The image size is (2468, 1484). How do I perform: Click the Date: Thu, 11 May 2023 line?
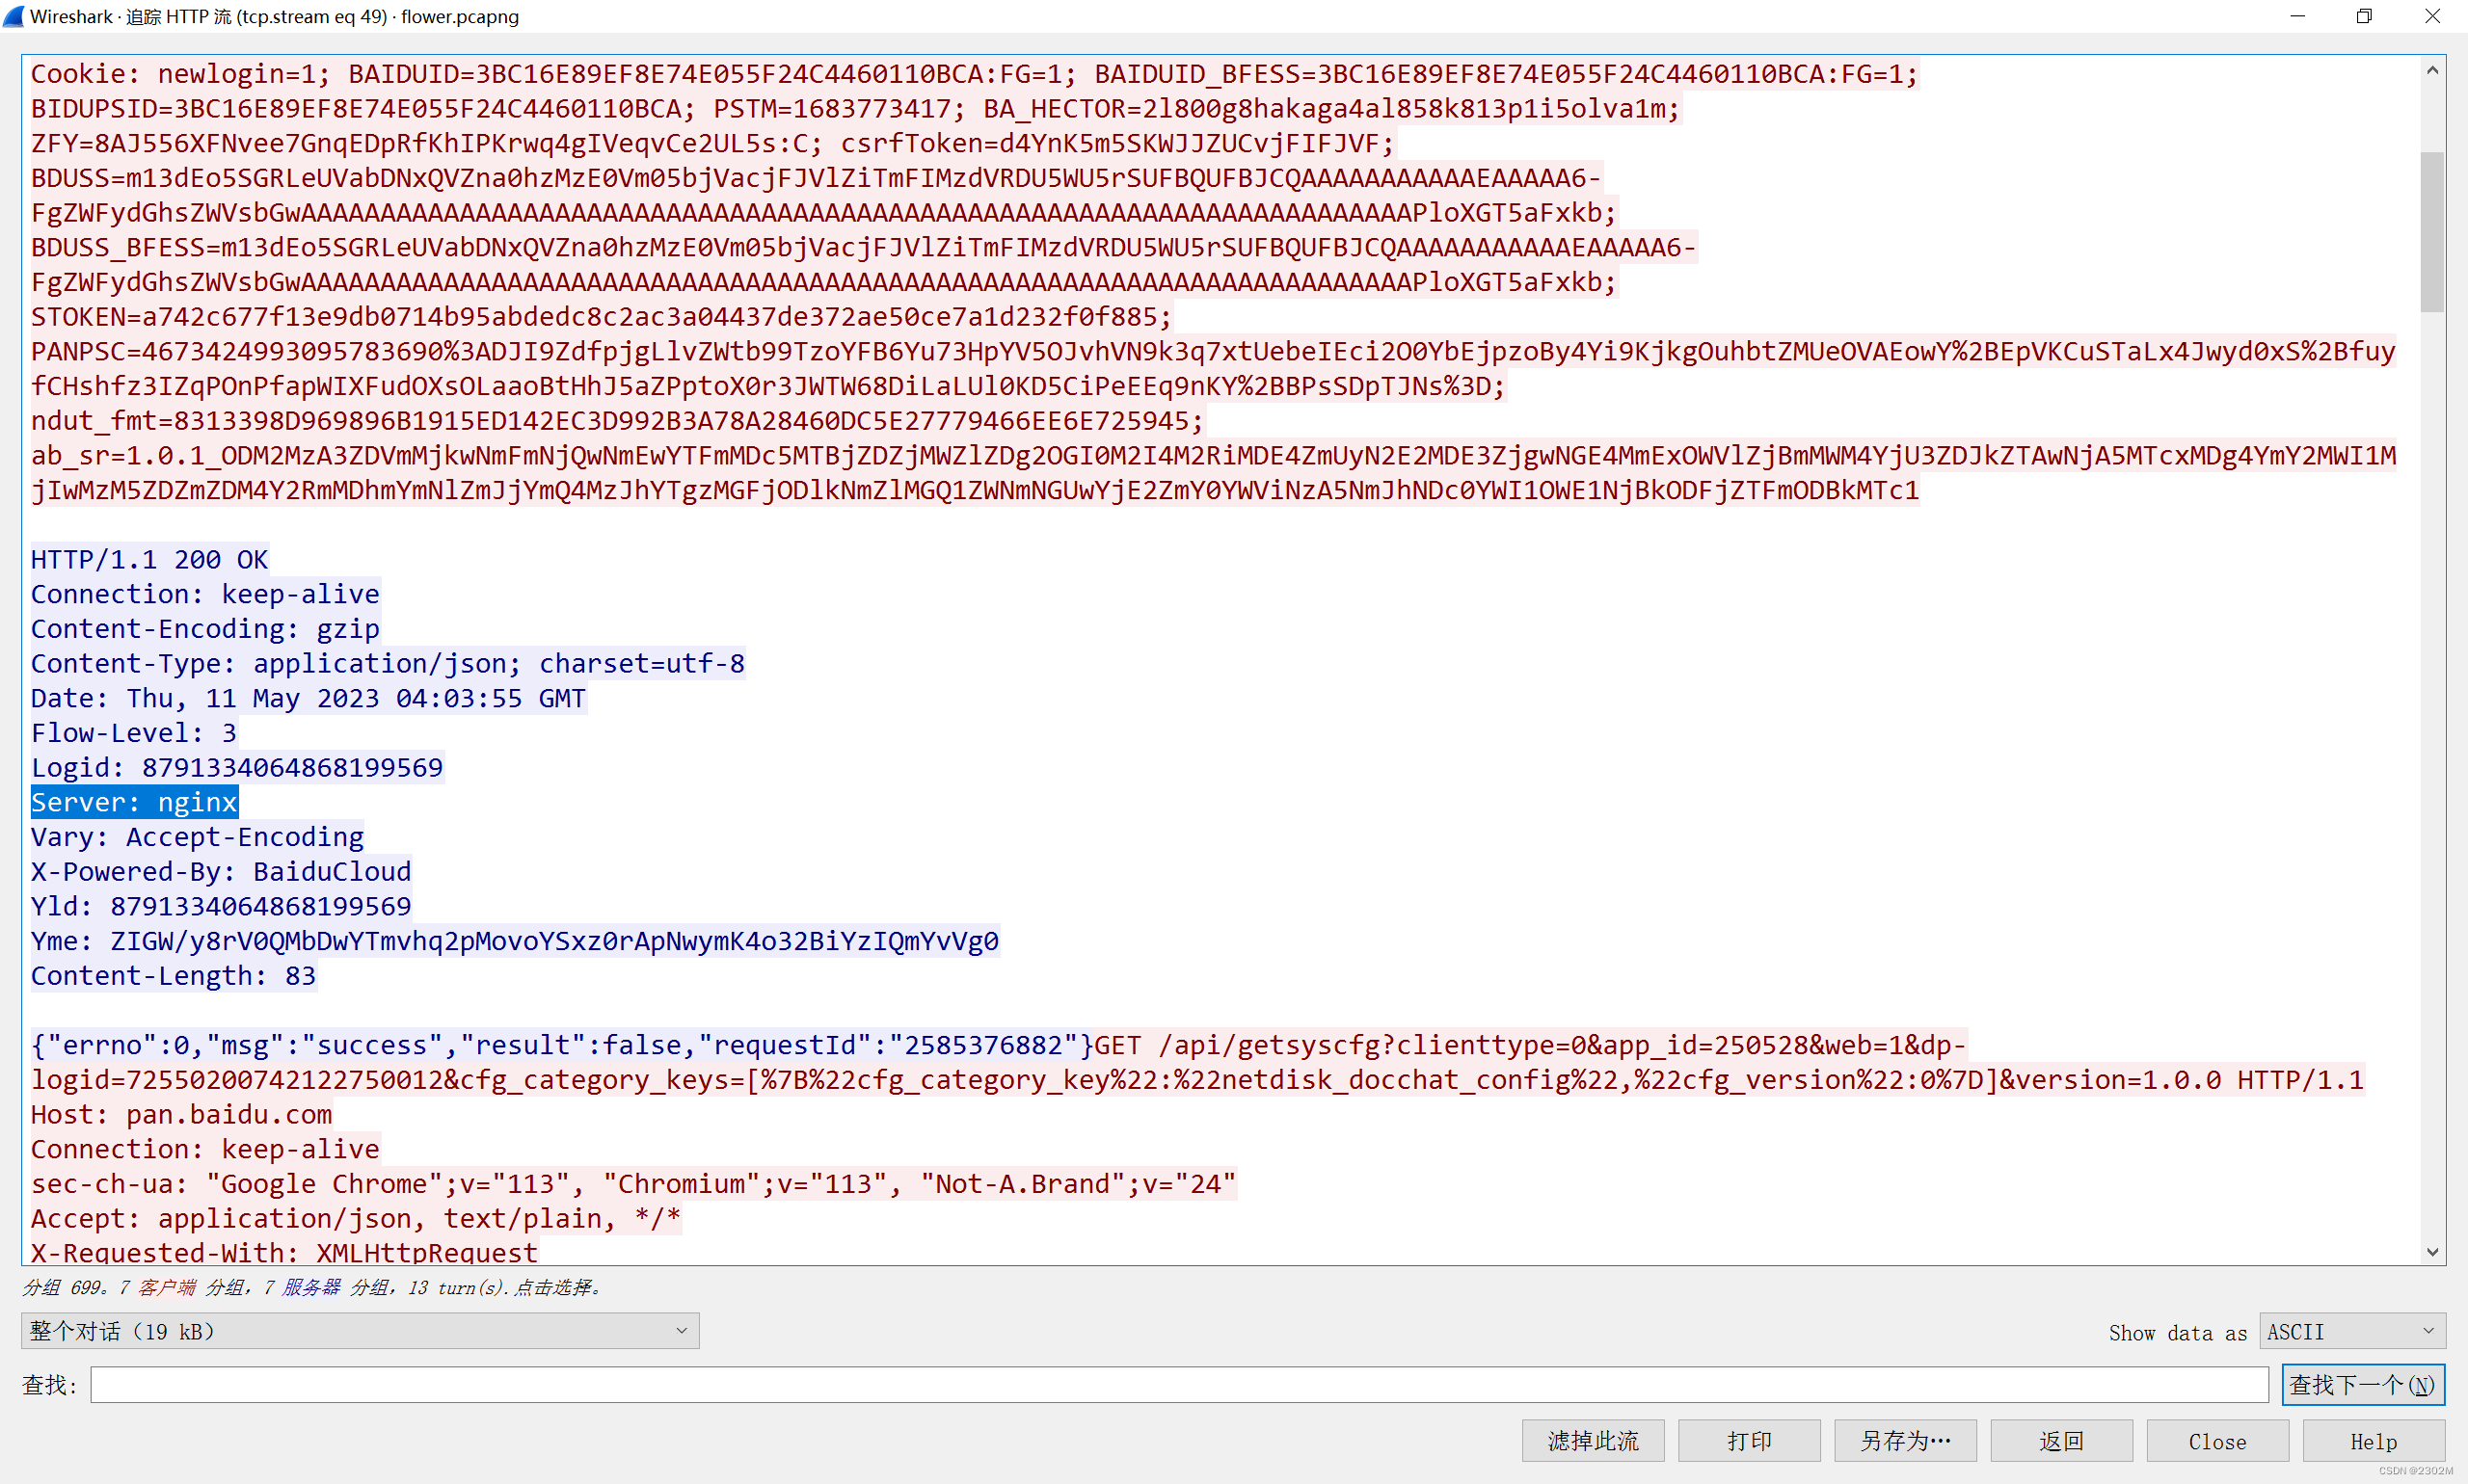coord(308,698)
